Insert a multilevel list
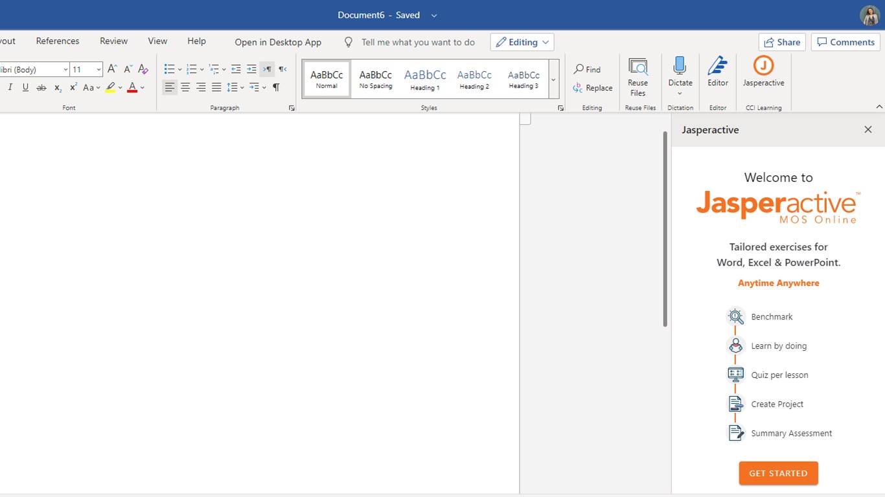This screenshot has width=885, height=497. point(213,69)
